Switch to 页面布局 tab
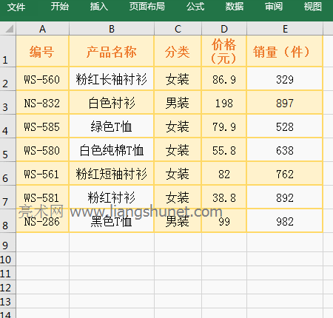The width and height of the screenshot is (333, 318). [147, 7]
